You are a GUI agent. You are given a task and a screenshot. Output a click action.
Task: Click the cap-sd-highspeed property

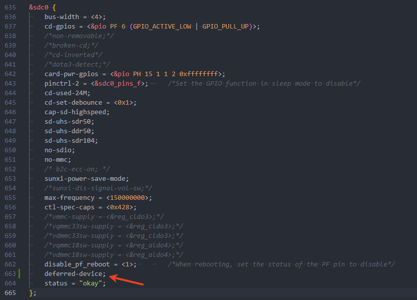point(77,112)
